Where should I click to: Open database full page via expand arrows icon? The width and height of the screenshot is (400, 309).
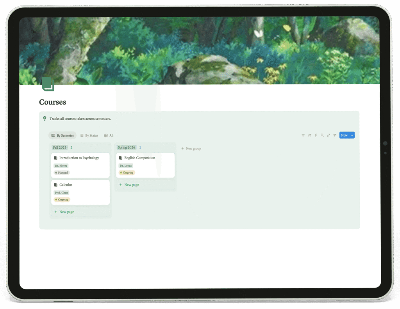click(x=328, y=135)
